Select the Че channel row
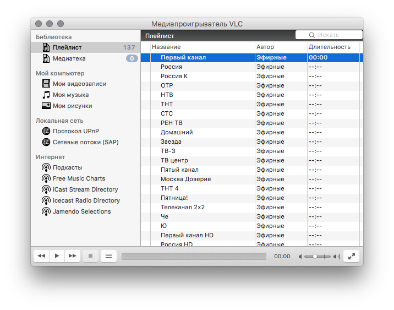The height and width of the screenshot is (310, 394). 252,217
